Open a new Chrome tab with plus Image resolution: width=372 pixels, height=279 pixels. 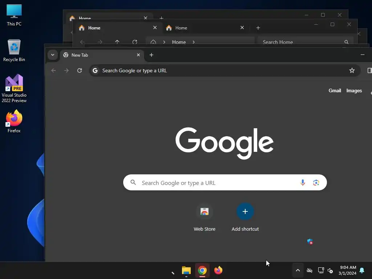point(151,55)
